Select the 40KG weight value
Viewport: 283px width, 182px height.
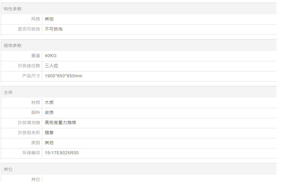(x=51, y=56)
